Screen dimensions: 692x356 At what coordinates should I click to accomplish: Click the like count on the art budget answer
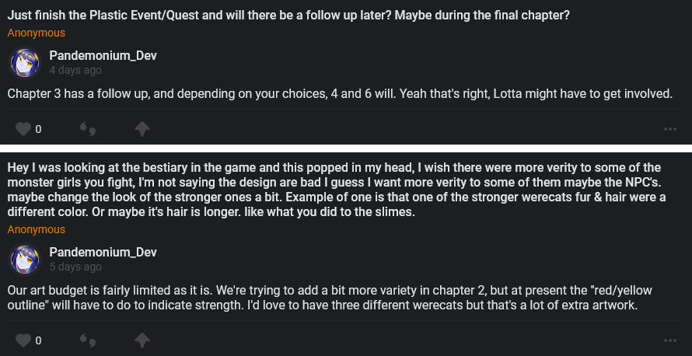tap(38, 340)
